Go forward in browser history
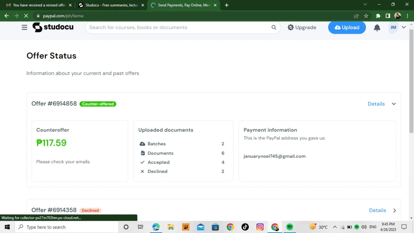 (x=16, y=16)
